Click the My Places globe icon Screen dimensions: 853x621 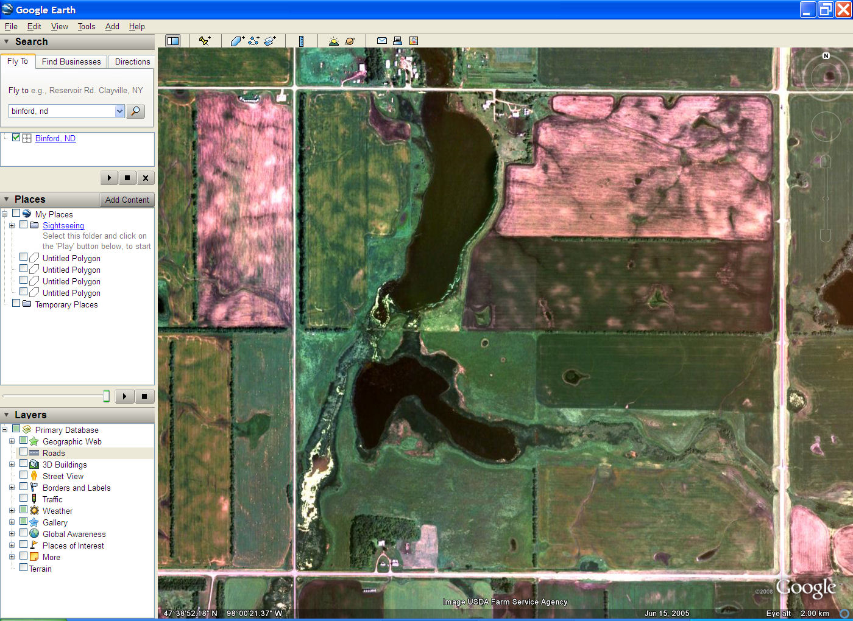tap(27, 214)
